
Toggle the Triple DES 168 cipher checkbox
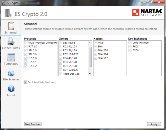60,74
